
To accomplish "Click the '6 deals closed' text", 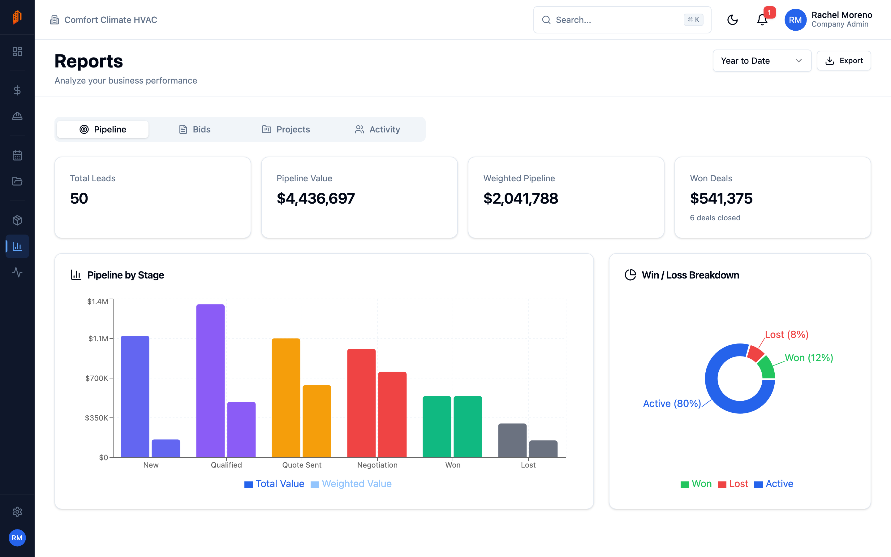I will coord(715,218).
